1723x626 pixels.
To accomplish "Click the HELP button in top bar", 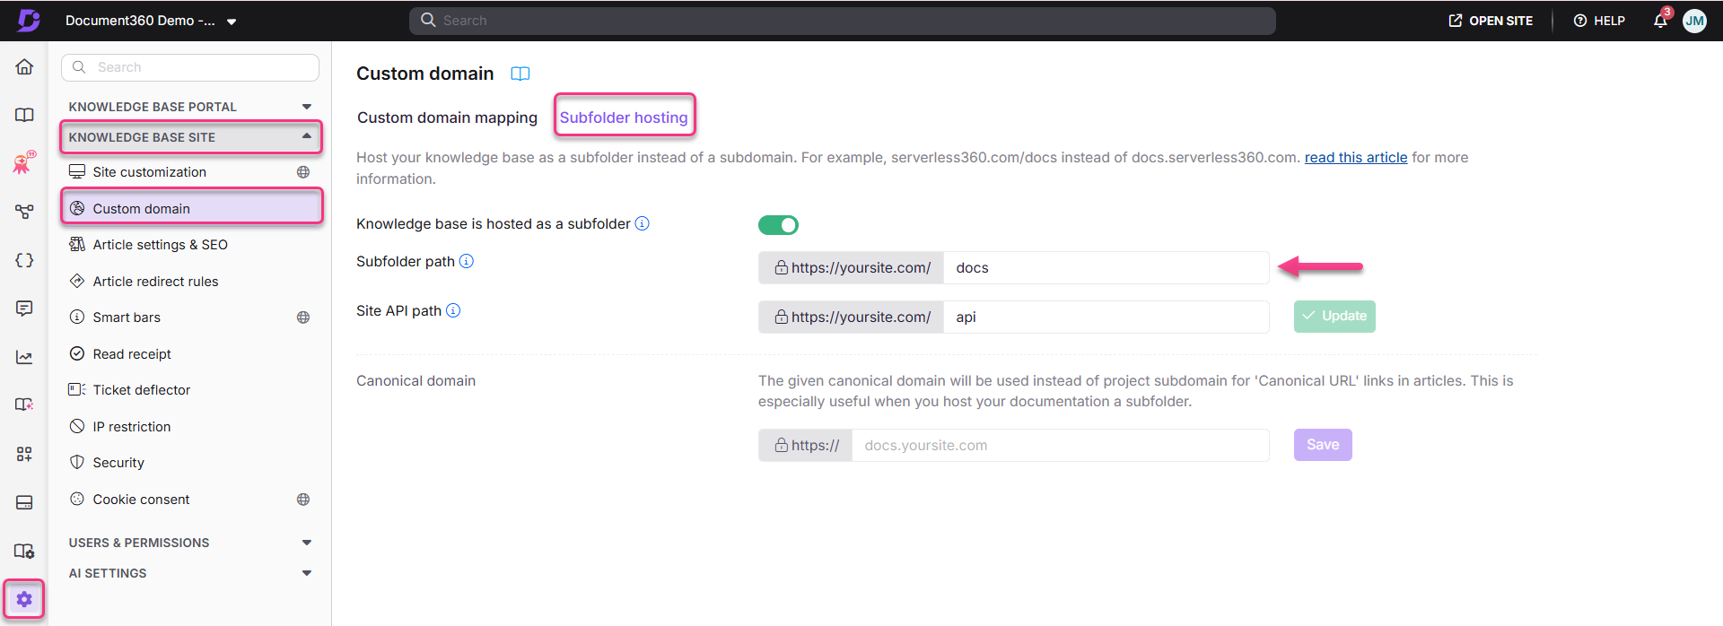I will (x=1599, y=21).
